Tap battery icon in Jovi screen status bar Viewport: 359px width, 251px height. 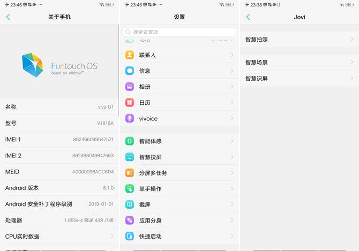350,5
